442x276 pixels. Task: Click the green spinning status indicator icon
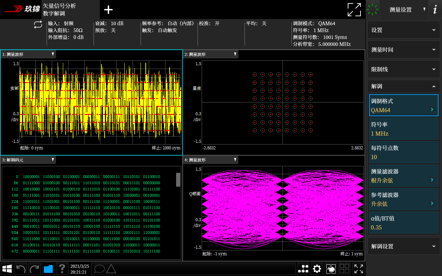pos(373,10)
